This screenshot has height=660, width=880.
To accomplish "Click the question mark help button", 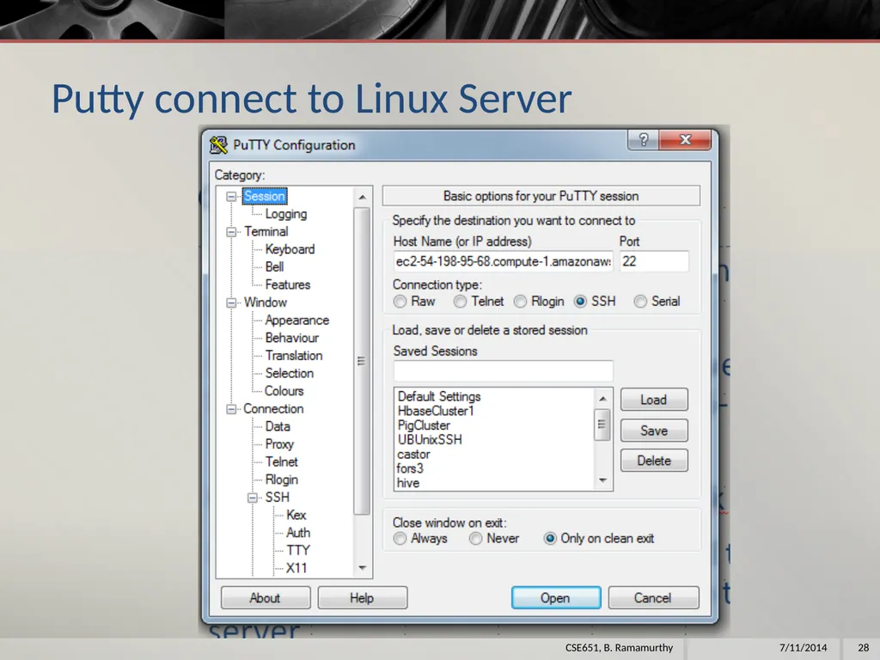I will coord(643,139).
